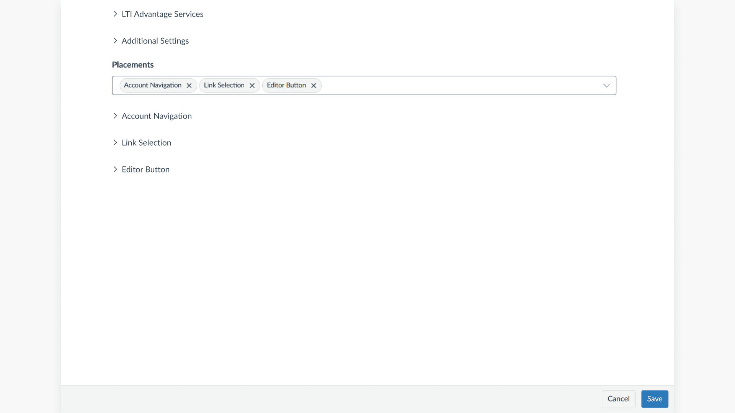
Task: Select the Editor Button tag pill
Action: (x=286, y=85)
